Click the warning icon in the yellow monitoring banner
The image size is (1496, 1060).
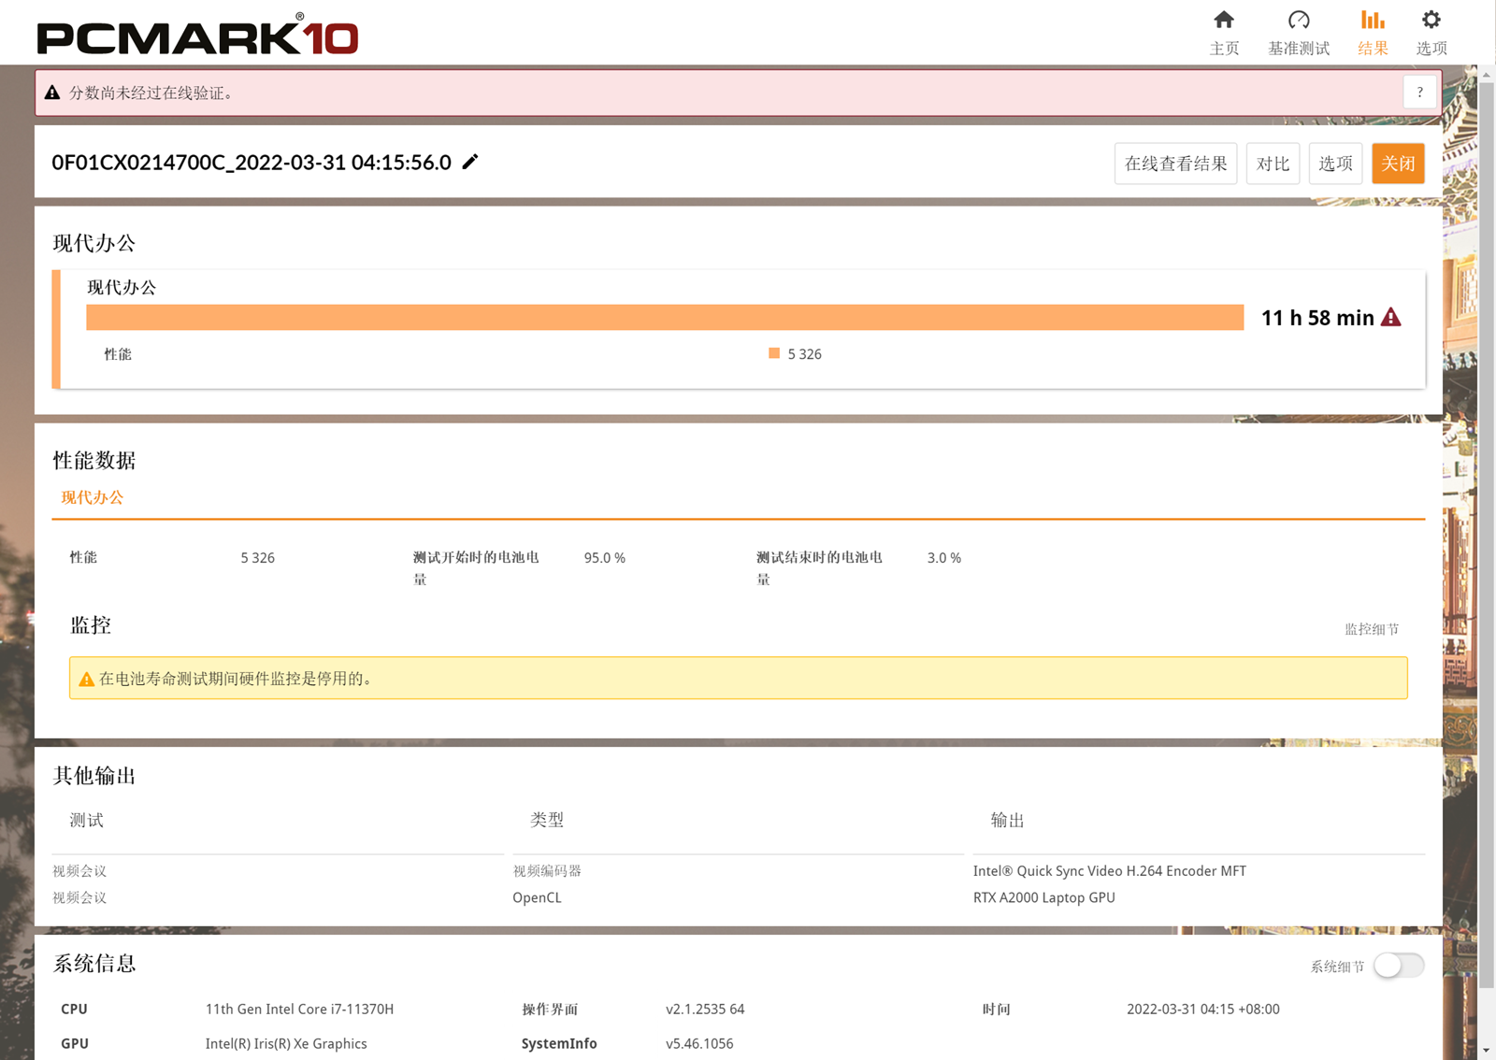(87, 680)
